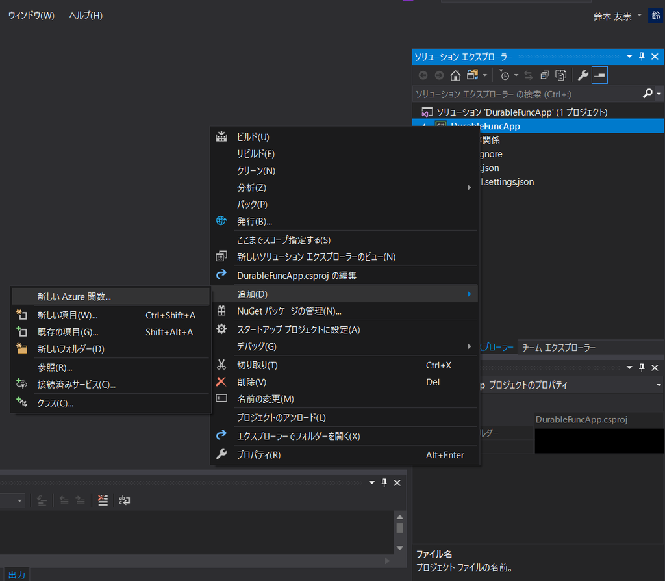
Task: Open the search options dropdown beside magnifier
Action: coord(659,94)
